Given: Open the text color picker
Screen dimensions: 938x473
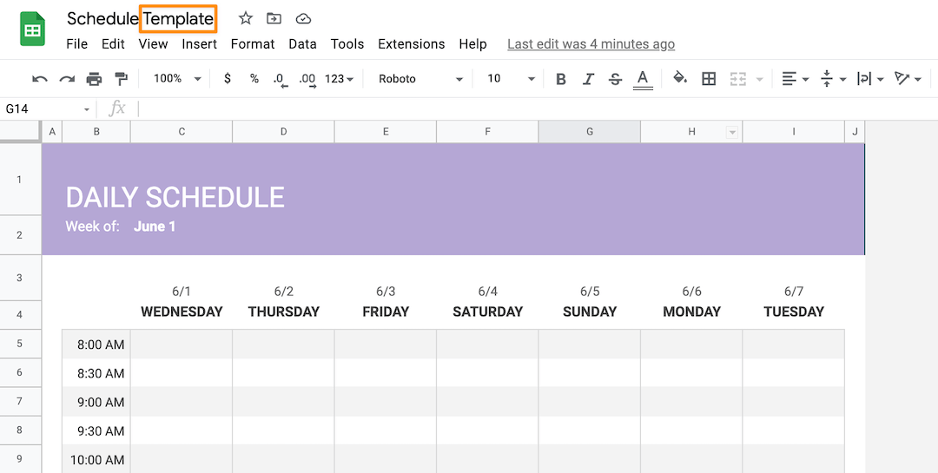Looking at the screenshot, I should pyautogui.click(x=643, y=79).
